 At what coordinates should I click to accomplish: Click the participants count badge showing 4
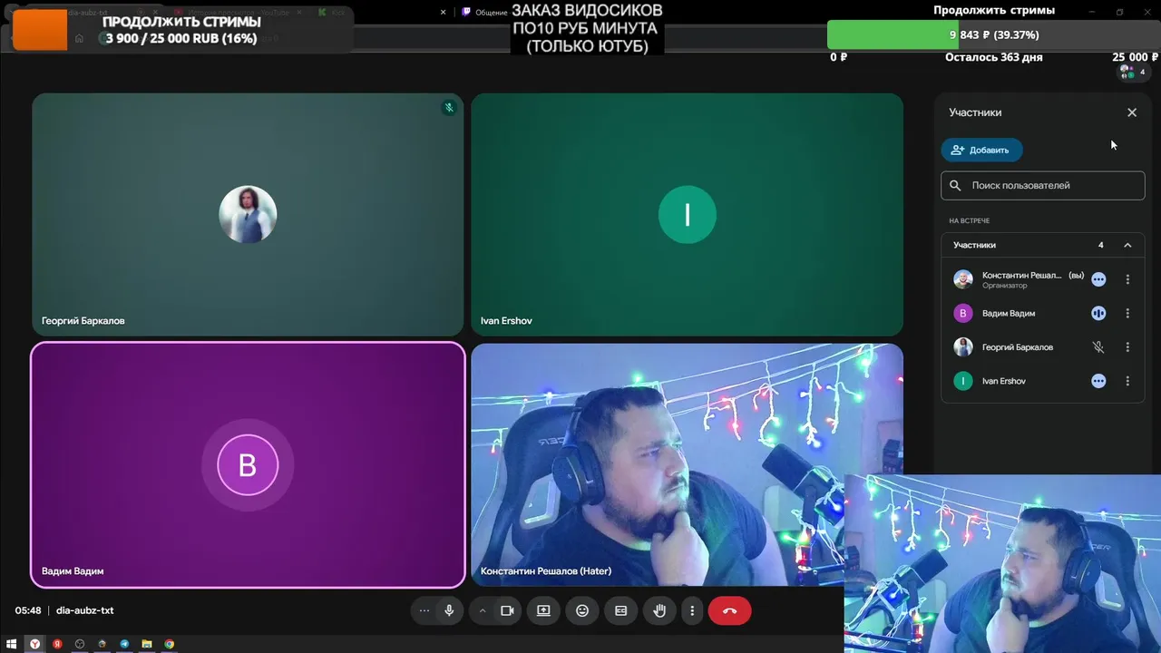pos(1133,72)
